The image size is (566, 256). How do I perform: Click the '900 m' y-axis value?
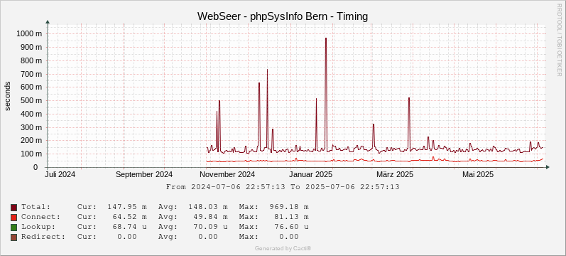31,47
